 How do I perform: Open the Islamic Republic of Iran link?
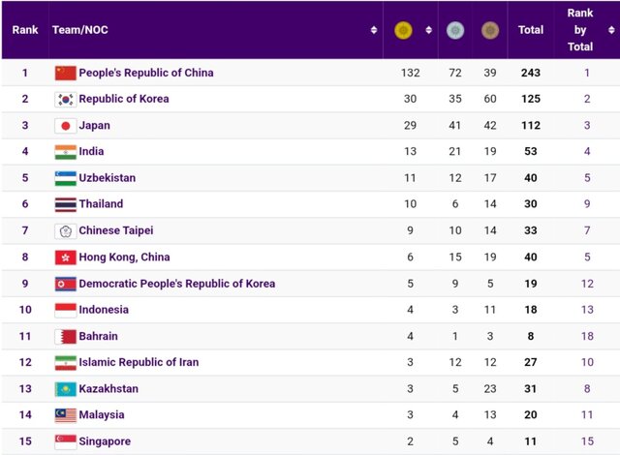139,362
